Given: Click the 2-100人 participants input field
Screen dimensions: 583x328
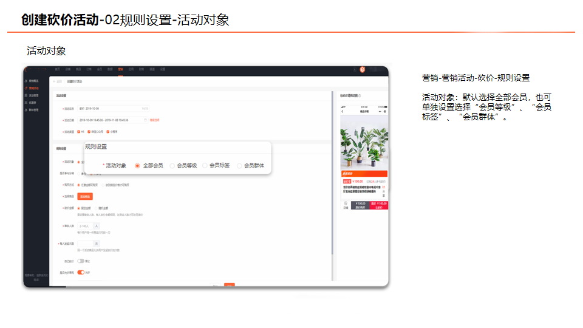Looking at the screenshot, I should (85, 226).
